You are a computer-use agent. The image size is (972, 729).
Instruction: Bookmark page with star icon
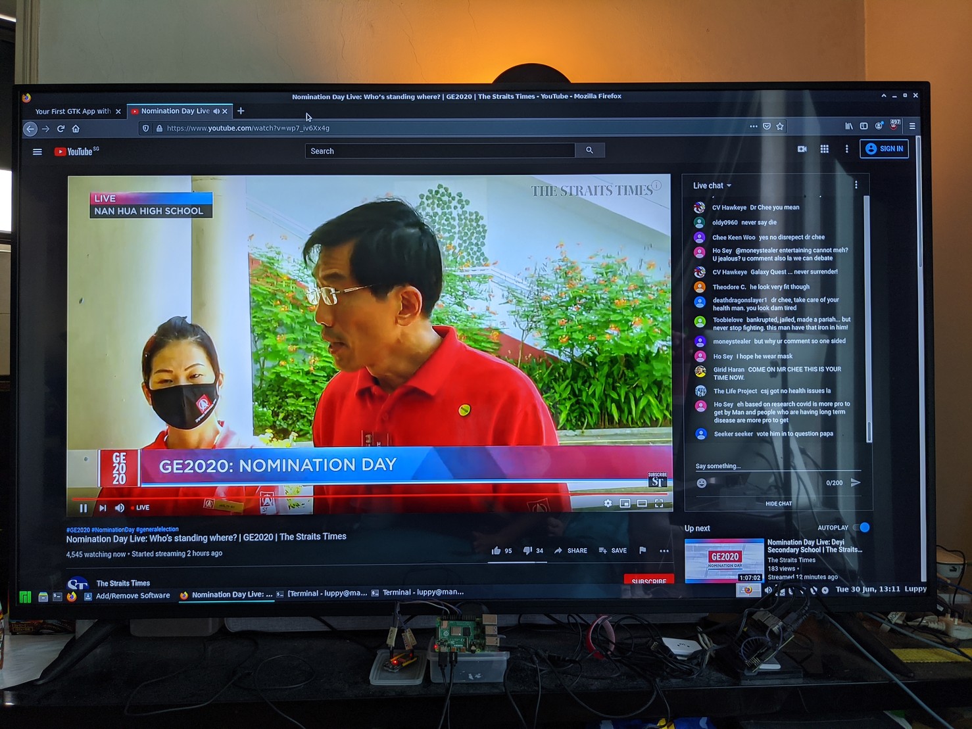(x=780, y=126)
